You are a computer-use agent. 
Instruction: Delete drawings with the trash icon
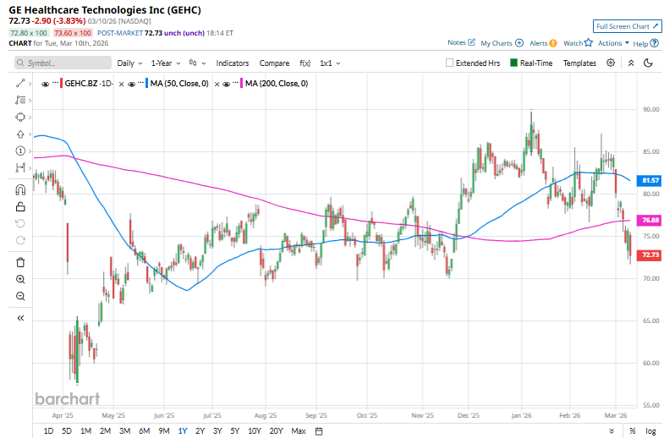[20, 262]
